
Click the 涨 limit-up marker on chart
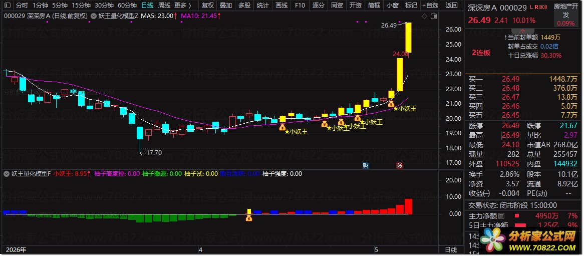(x=399, y=166)
